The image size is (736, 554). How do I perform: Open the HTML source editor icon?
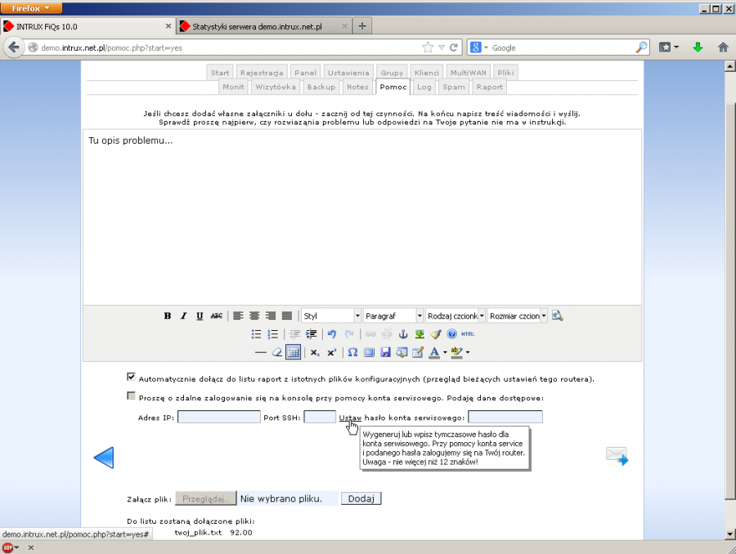tap(468, 334)
